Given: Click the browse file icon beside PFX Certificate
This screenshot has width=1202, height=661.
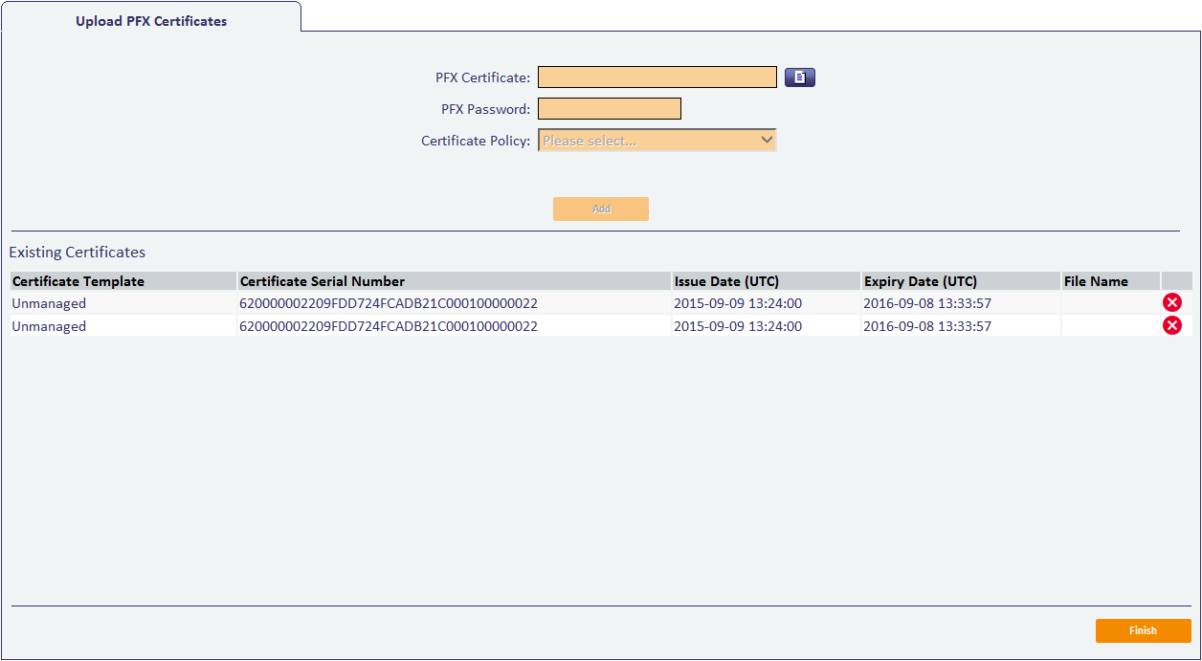Looking at the screenshot, I should pos(799,77).
